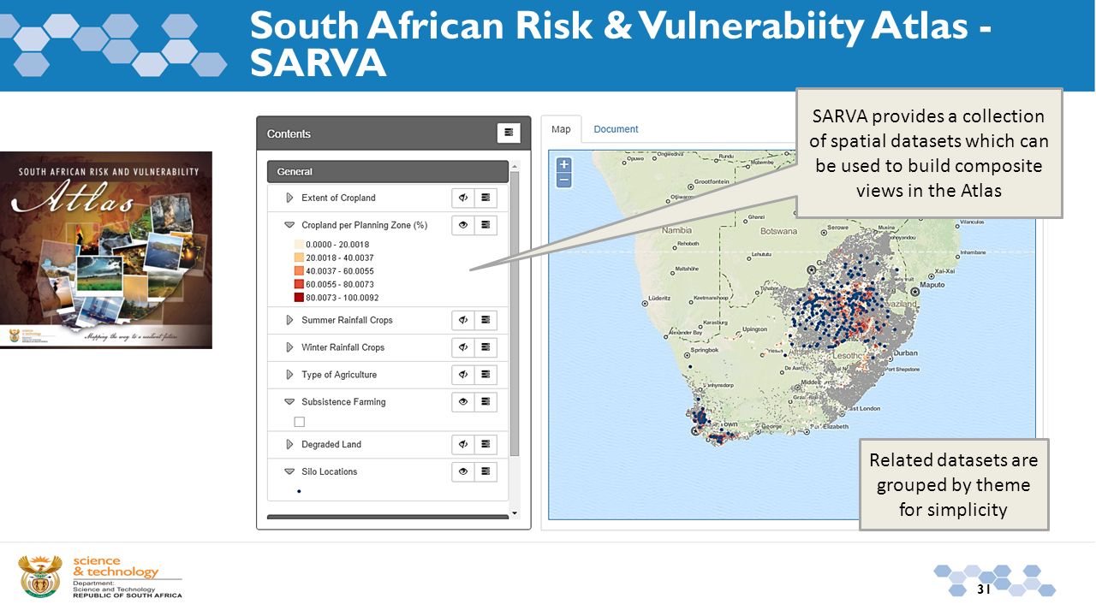The height and width of the screenshot is (616, 1096).
Task: Open the Contents panel menu icon
Action: (x=509, y=133)
